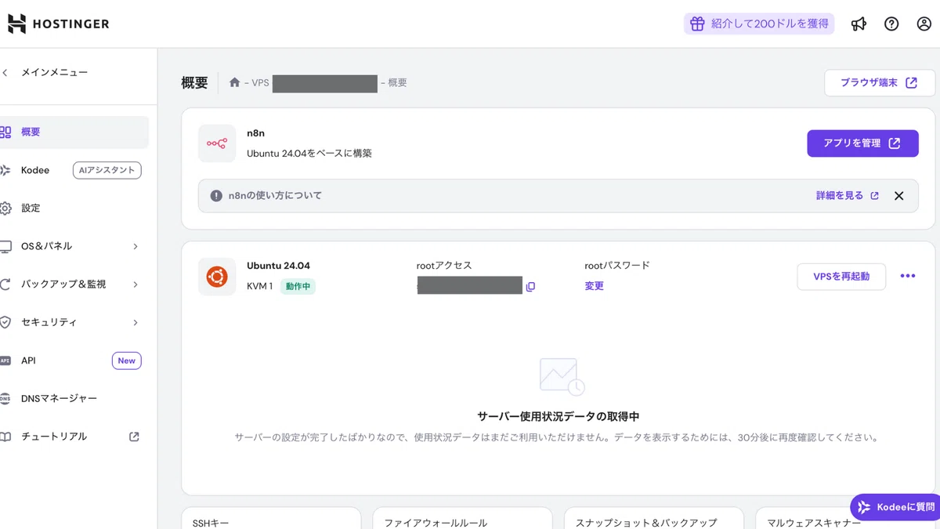Open the ファイアウォールルール card
The image size is (940, 529).
pos(462,518)
